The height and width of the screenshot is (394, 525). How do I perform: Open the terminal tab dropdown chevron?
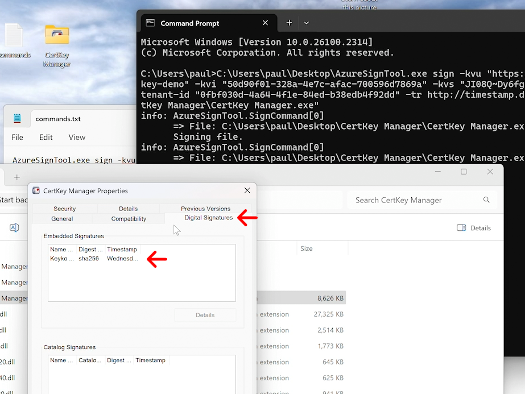click(306, 23)
